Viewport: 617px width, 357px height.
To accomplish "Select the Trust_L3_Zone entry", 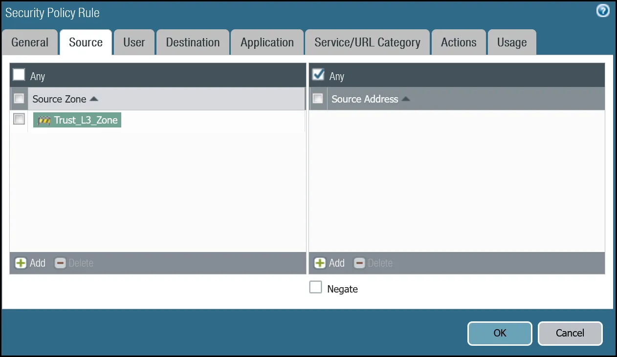I will point(86,121).
